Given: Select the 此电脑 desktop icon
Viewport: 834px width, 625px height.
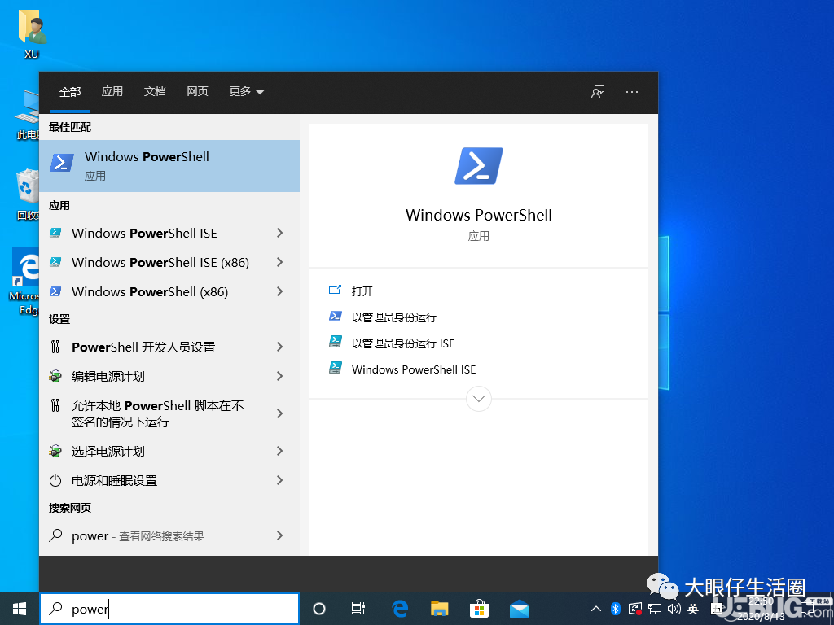Looking at the screenshot, I should [x=27, y=116].
